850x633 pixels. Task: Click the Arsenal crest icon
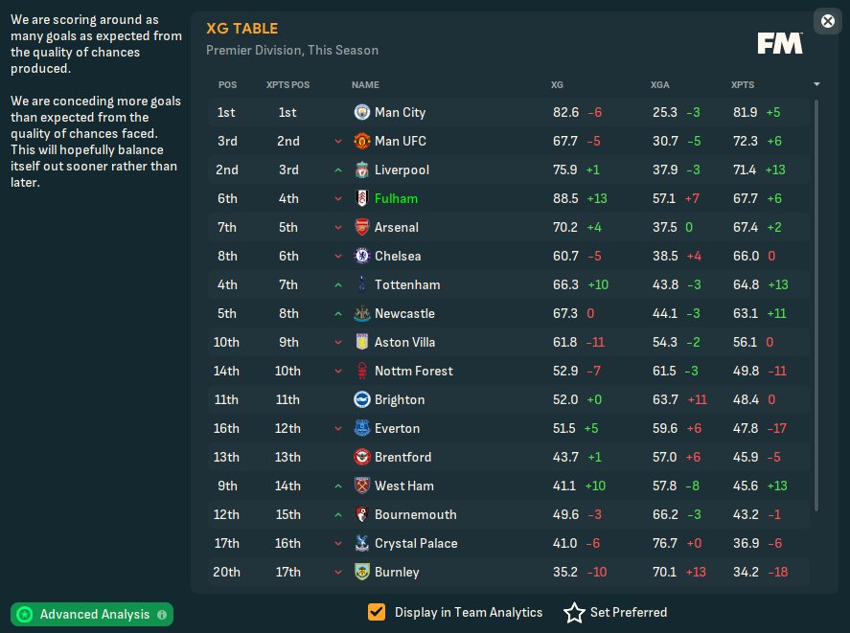point(362,227)
